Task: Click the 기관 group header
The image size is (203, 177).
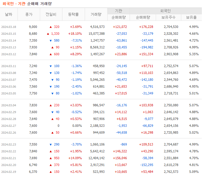Action: (x=119, y=11)
